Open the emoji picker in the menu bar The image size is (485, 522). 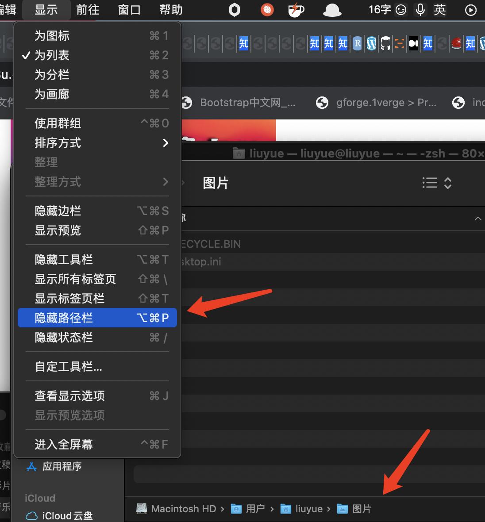(400, 10)
